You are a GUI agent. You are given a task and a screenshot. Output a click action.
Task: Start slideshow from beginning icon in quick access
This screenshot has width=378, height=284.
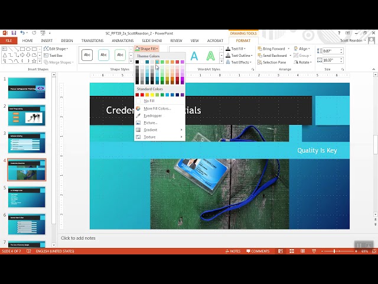[43, 33]
